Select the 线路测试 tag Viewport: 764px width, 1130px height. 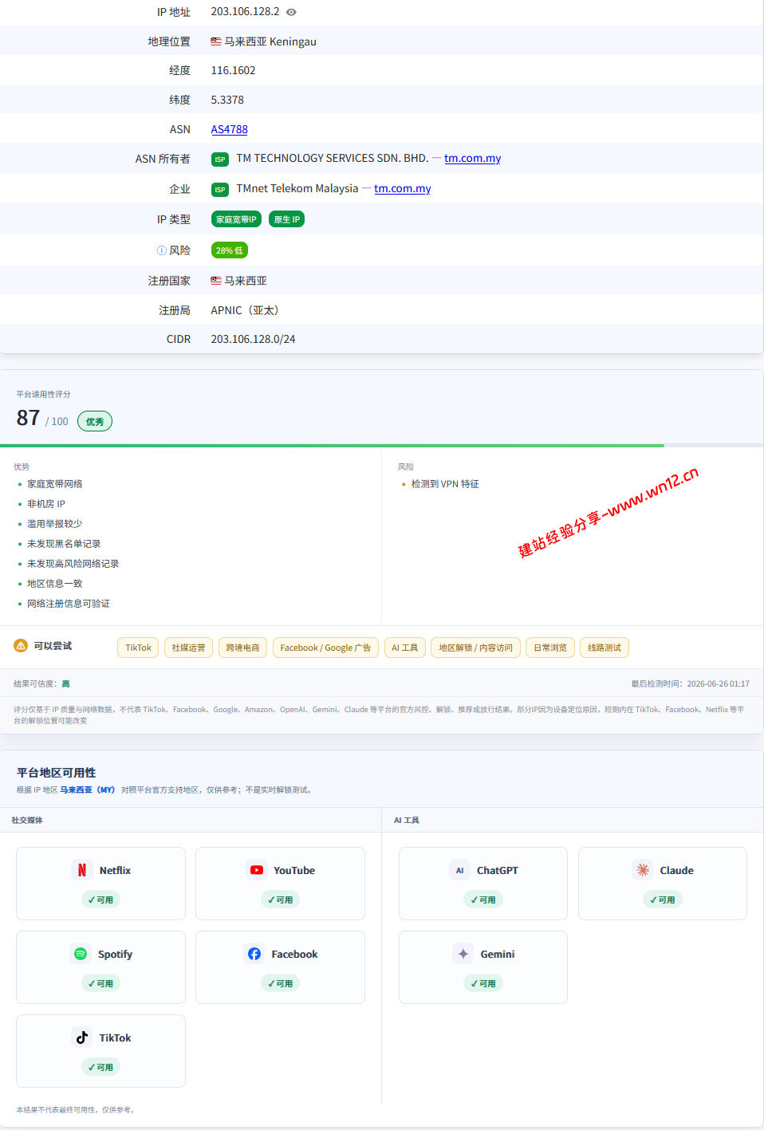[x=605, y=648]
